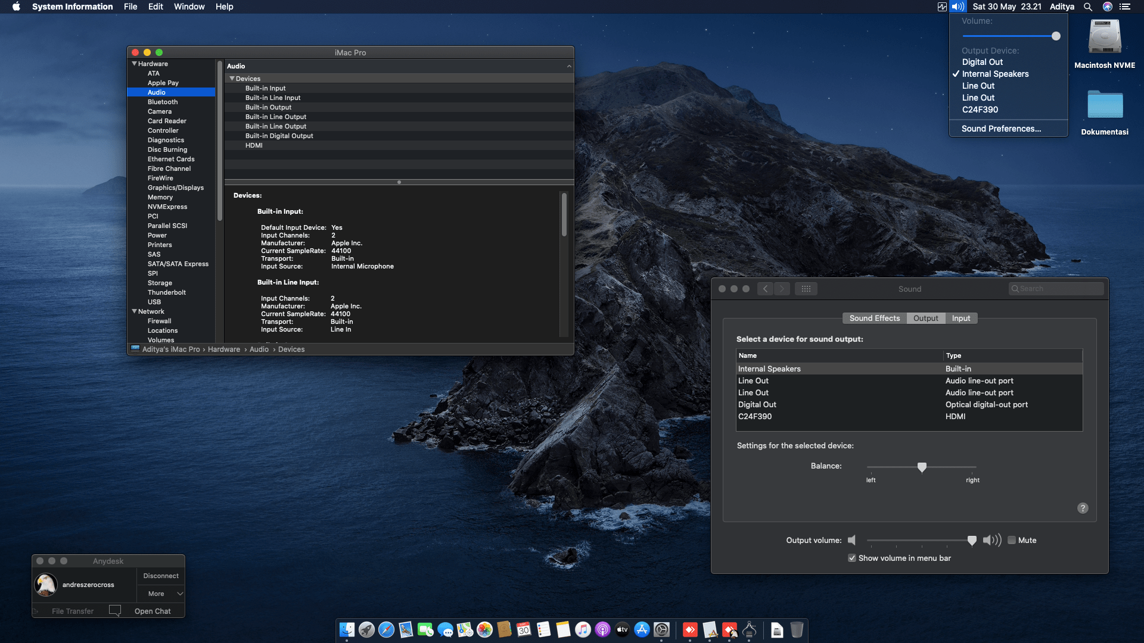Click the speaker volume icon in menu bar
The width and height of the screenshot is (1144, 643).
click(958, 7)
